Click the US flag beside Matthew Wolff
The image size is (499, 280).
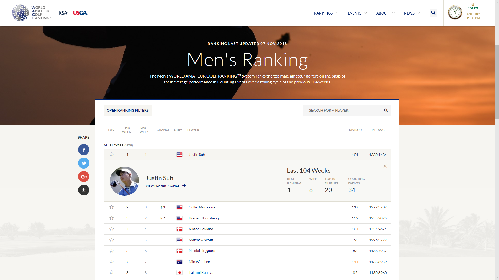tap(180, 240)
